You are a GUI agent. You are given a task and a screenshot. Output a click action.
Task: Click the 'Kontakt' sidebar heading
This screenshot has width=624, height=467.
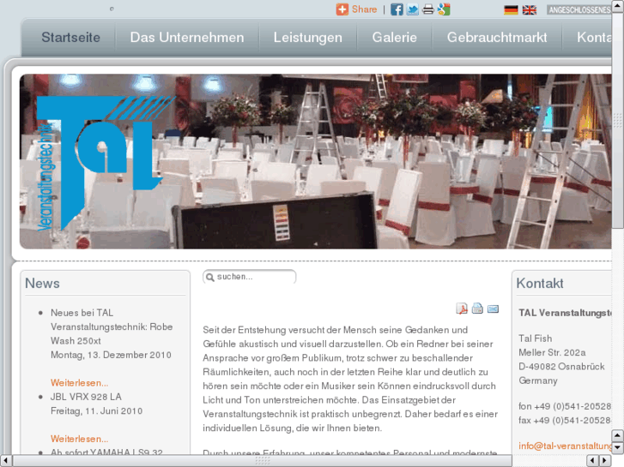pyautogui.click(x=540, y=284)
